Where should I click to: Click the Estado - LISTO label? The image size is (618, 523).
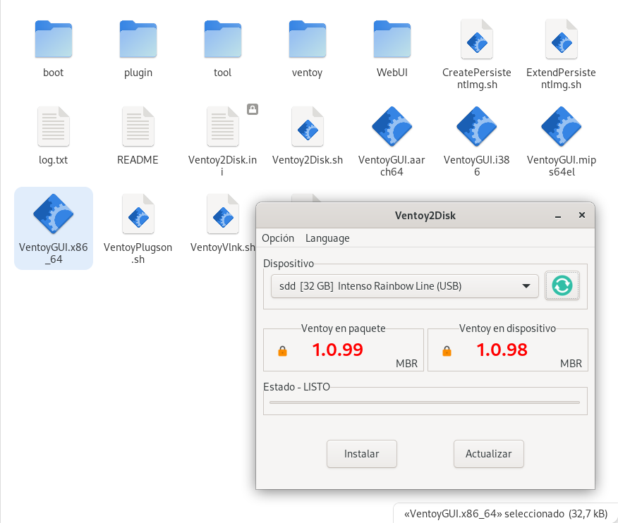297,387
